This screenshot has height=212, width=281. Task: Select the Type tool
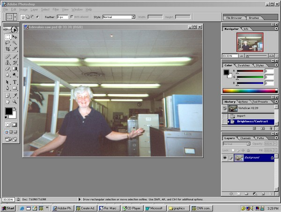click(15, 82)
